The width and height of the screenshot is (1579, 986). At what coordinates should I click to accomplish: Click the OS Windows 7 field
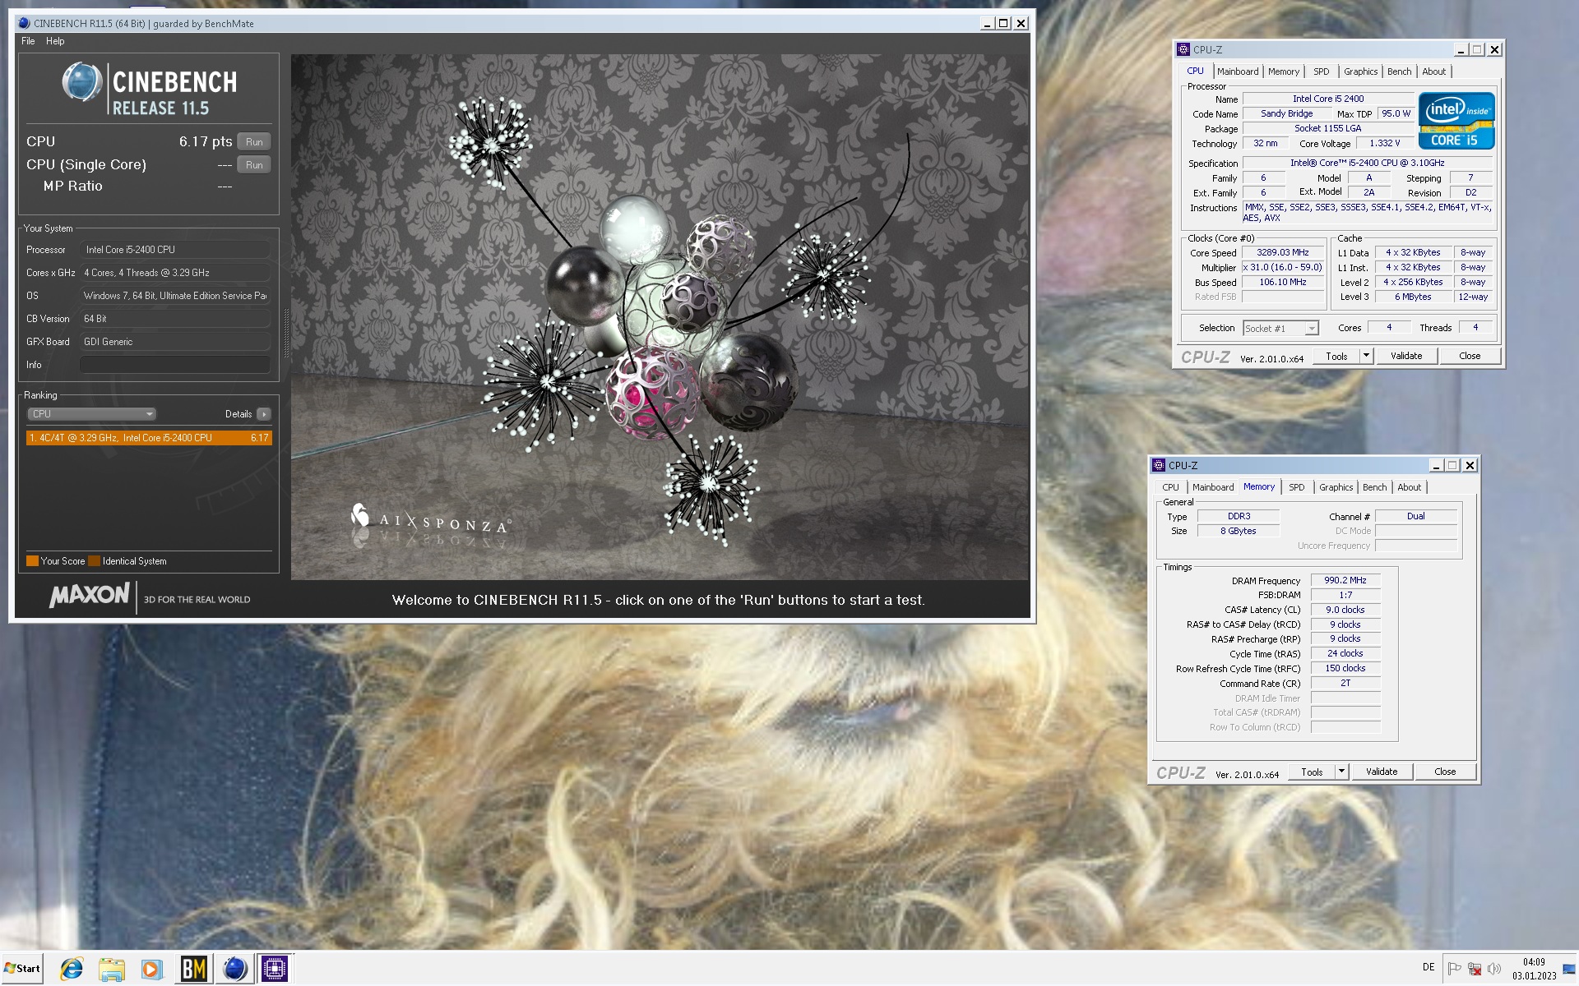[x=175, y=296]
